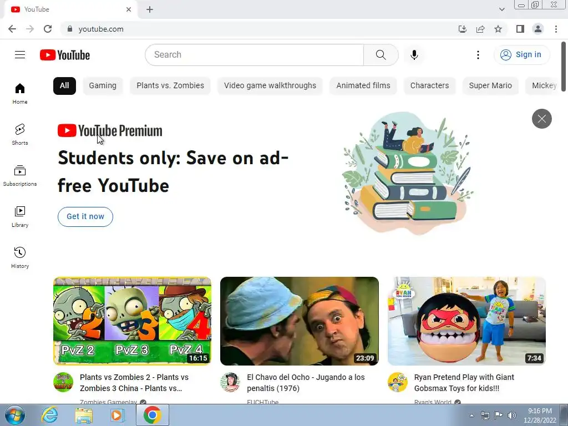Open Subscriptions in sidebar
The height and width of the screenshot is (426, 568).
[20, 176]
